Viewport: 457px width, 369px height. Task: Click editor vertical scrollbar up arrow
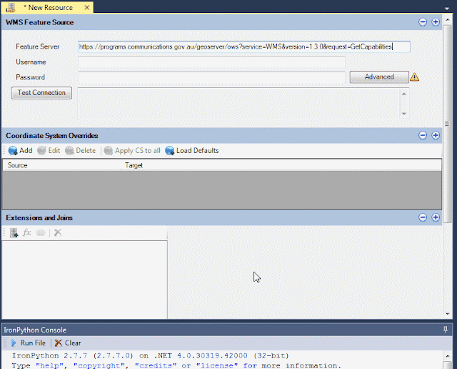click(x=448, y=19)
